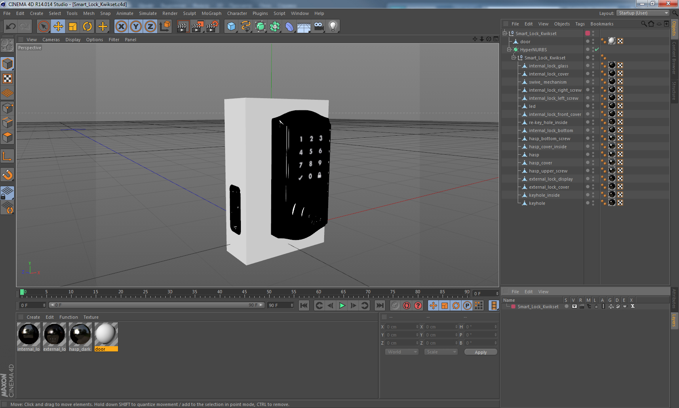The width and height of the screenshot is (679, 408).
Task: Open the Layout dropdown
Action: [x=643, y=13]
